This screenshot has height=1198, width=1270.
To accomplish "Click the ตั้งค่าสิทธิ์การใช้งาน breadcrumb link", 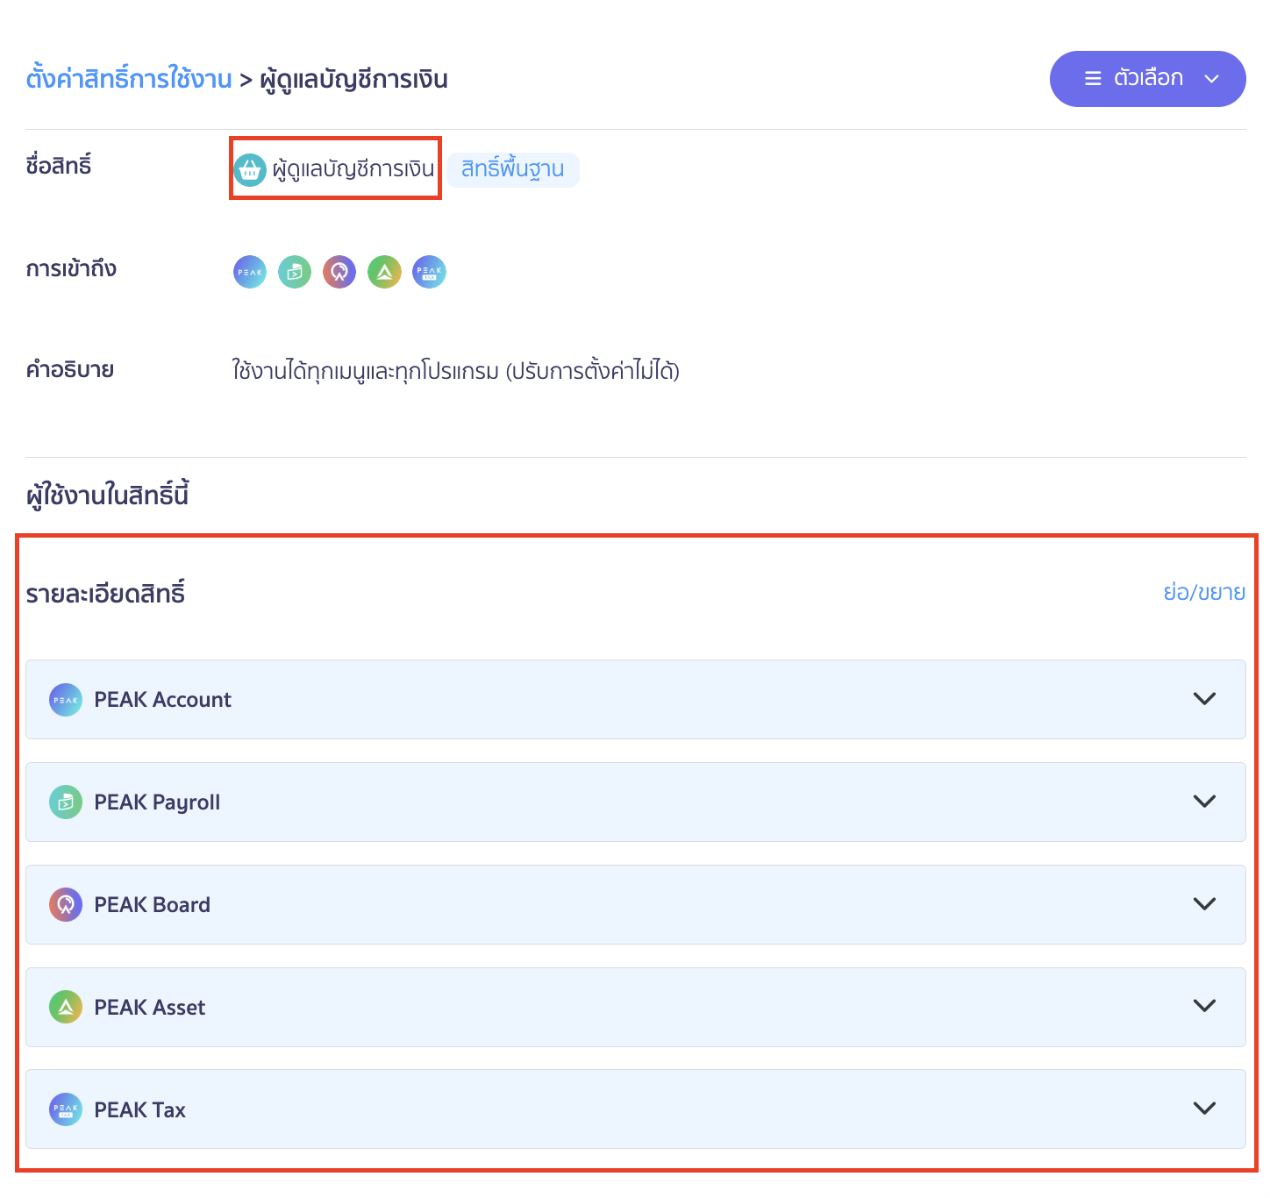I will coord(129,79).
